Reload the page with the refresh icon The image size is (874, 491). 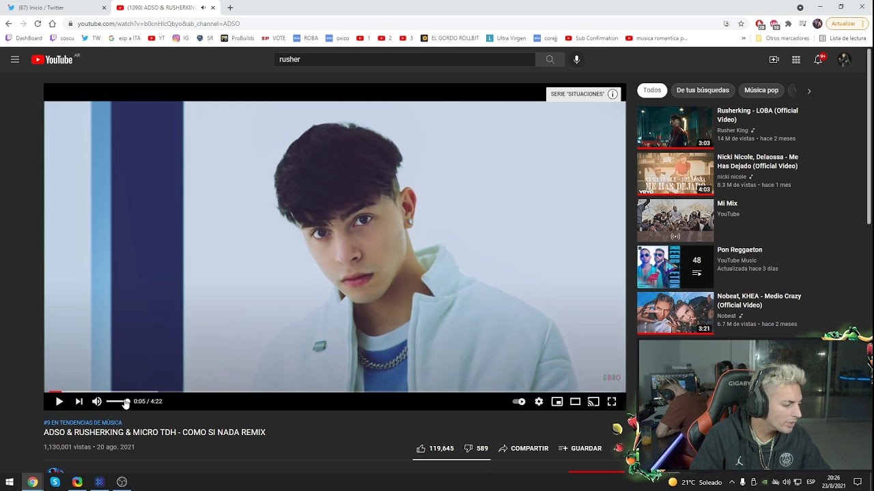pyautogui.click(x=38, y=23)
